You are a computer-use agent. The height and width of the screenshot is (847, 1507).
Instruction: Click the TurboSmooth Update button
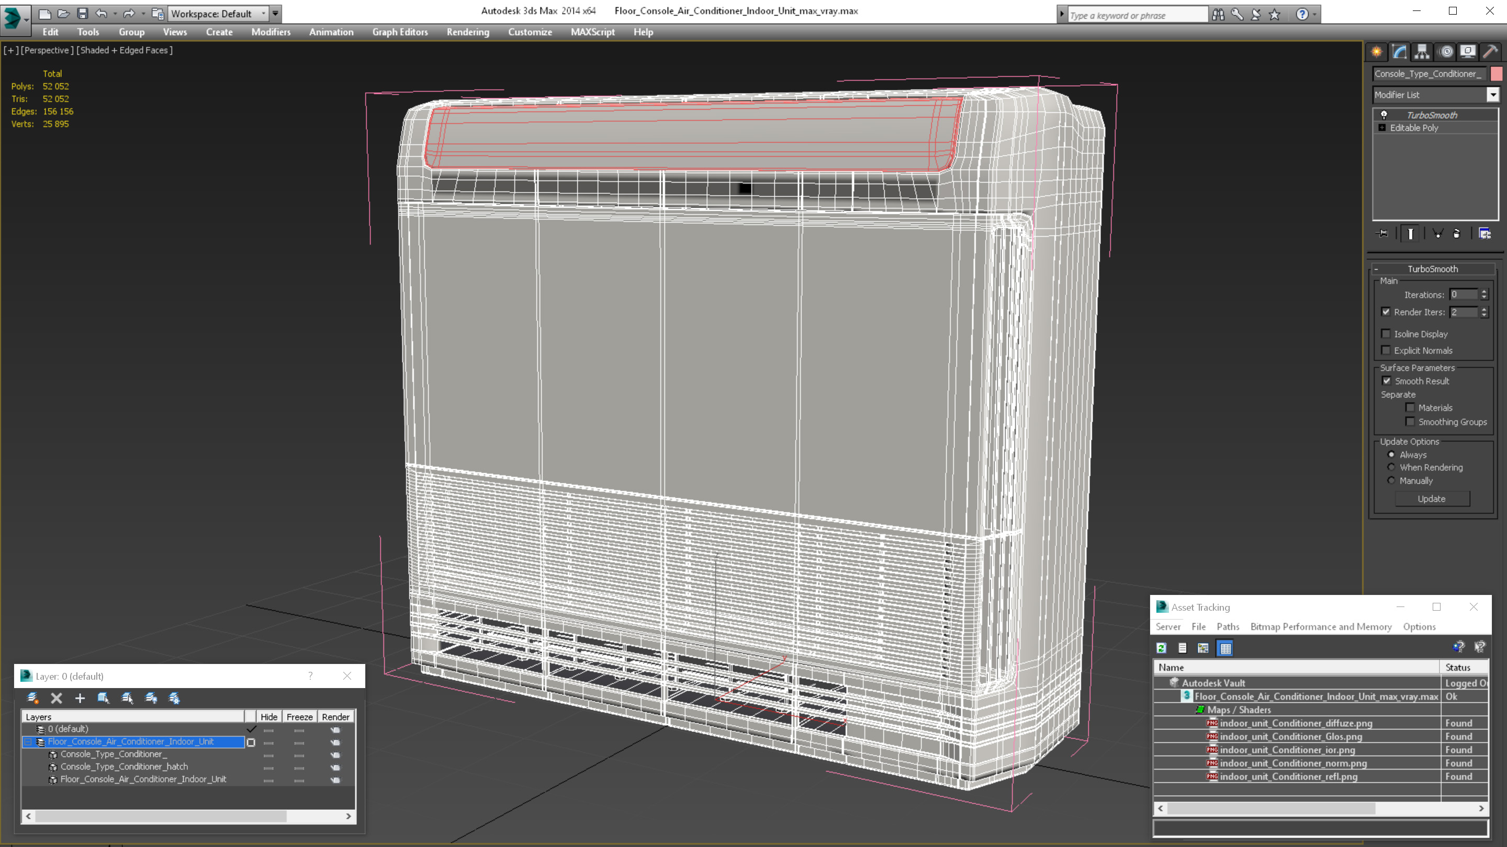[x=1432, y=499]
